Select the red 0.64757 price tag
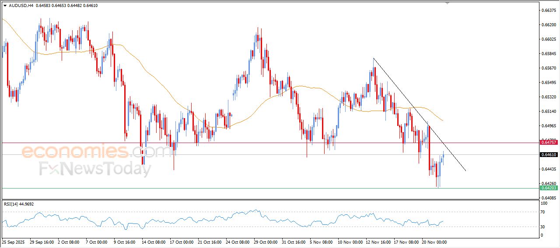Viewport: 560px width, 248px height. click(549, 143)
